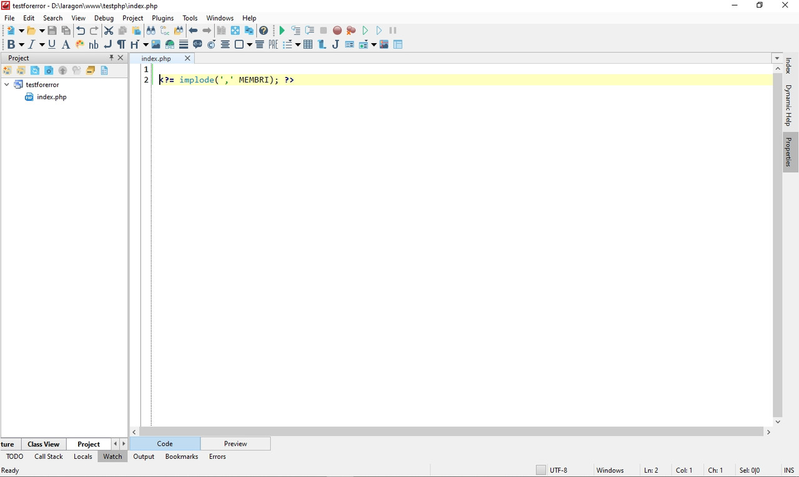
Task: Expand the Italic button dropdown arrow
Action: pos(42,44)
